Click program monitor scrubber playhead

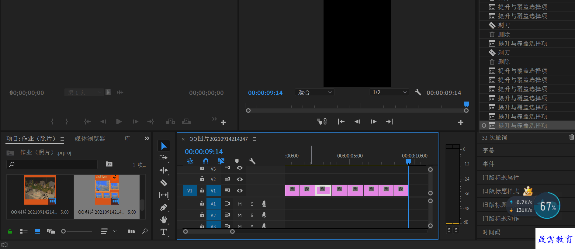[466, 104]
